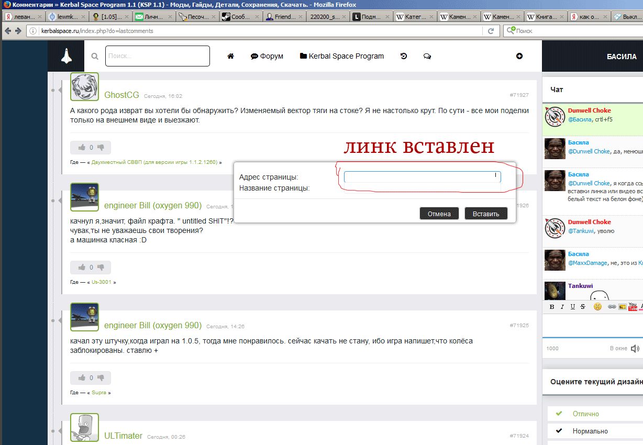Focus the Название страницы input field
643x445 pixels.
[422, 188]
